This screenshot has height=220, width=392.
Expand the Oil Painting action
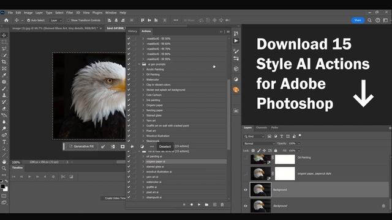pyautogui.click(x=143, y=75)
